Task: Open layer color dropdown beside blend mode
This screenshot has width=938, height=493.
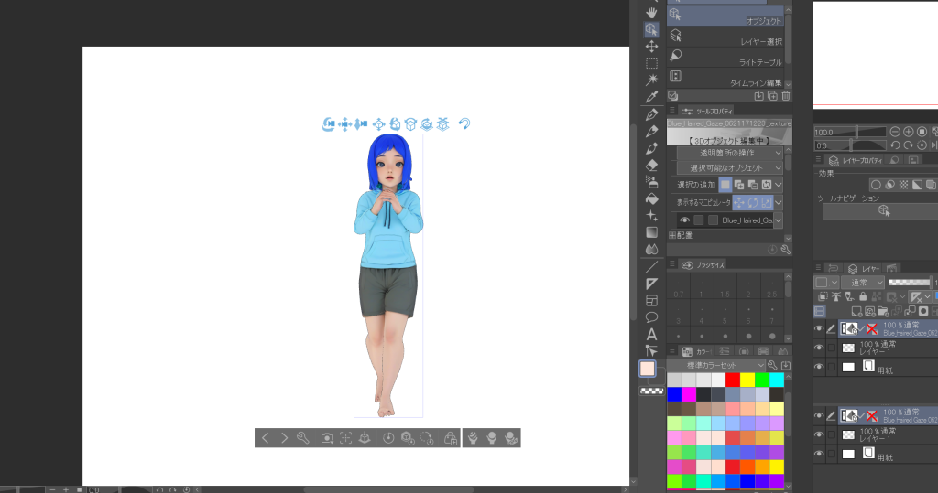Action: 827,283
